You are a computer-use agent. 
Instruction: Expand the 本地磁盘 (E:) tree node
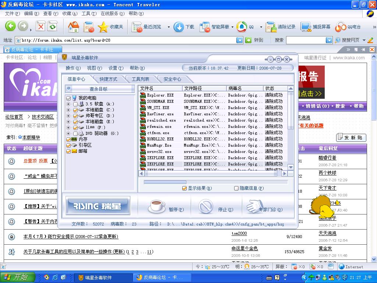pos(68,122)
